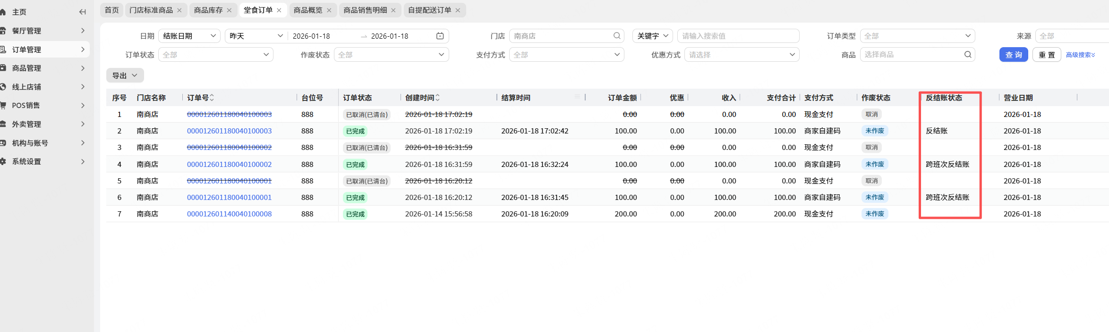Open the 订单状态 dropdown
1109x332 pixels.
(x=216, y=55)
